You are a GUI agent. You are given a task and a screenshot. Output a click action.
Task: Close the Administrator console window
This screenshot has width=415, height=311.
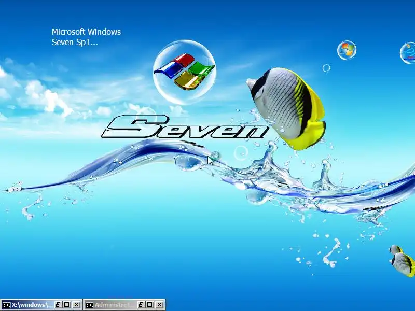159,305
